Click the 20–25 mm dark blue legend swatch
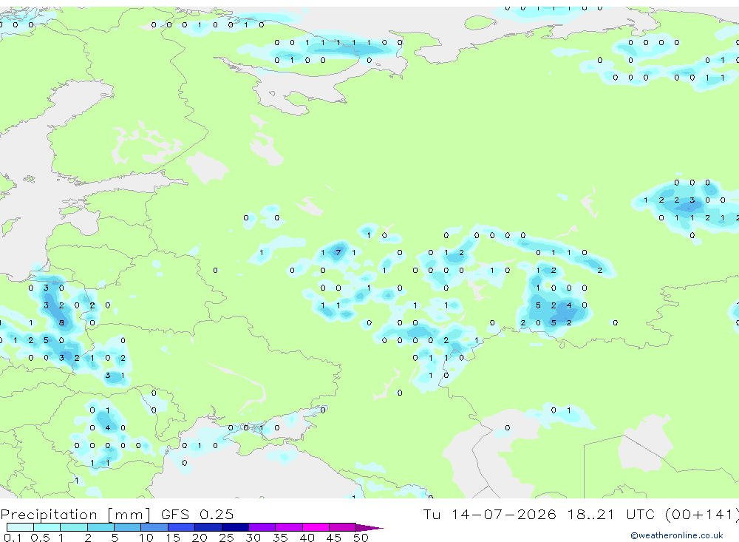The width and height of the screenshot is (739, 542). (x=208, y=527)
